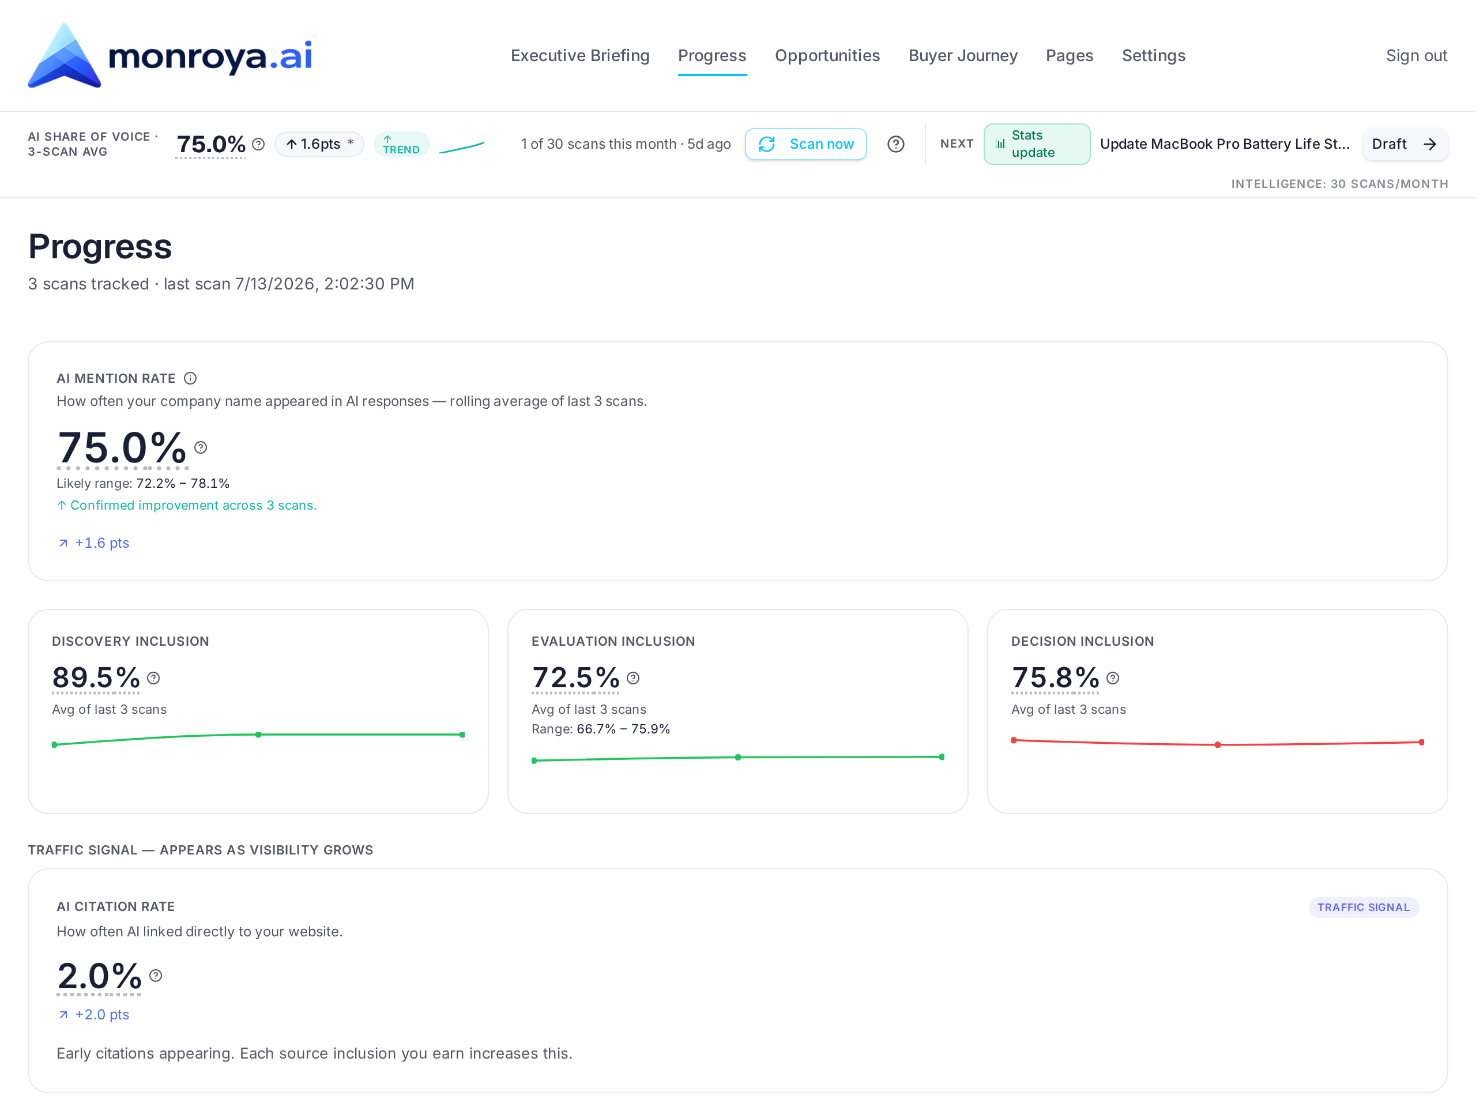Click the refresh icon in Scan now
Image resolution: width=1476 pixels, height=1107 pixels.
coord(767,144)
